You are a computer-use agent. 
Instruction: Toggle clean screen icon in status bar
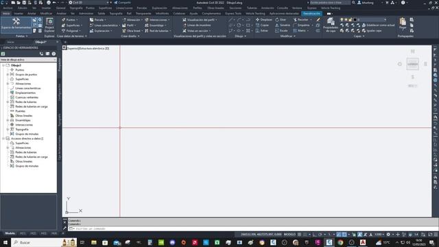[431, 235]
